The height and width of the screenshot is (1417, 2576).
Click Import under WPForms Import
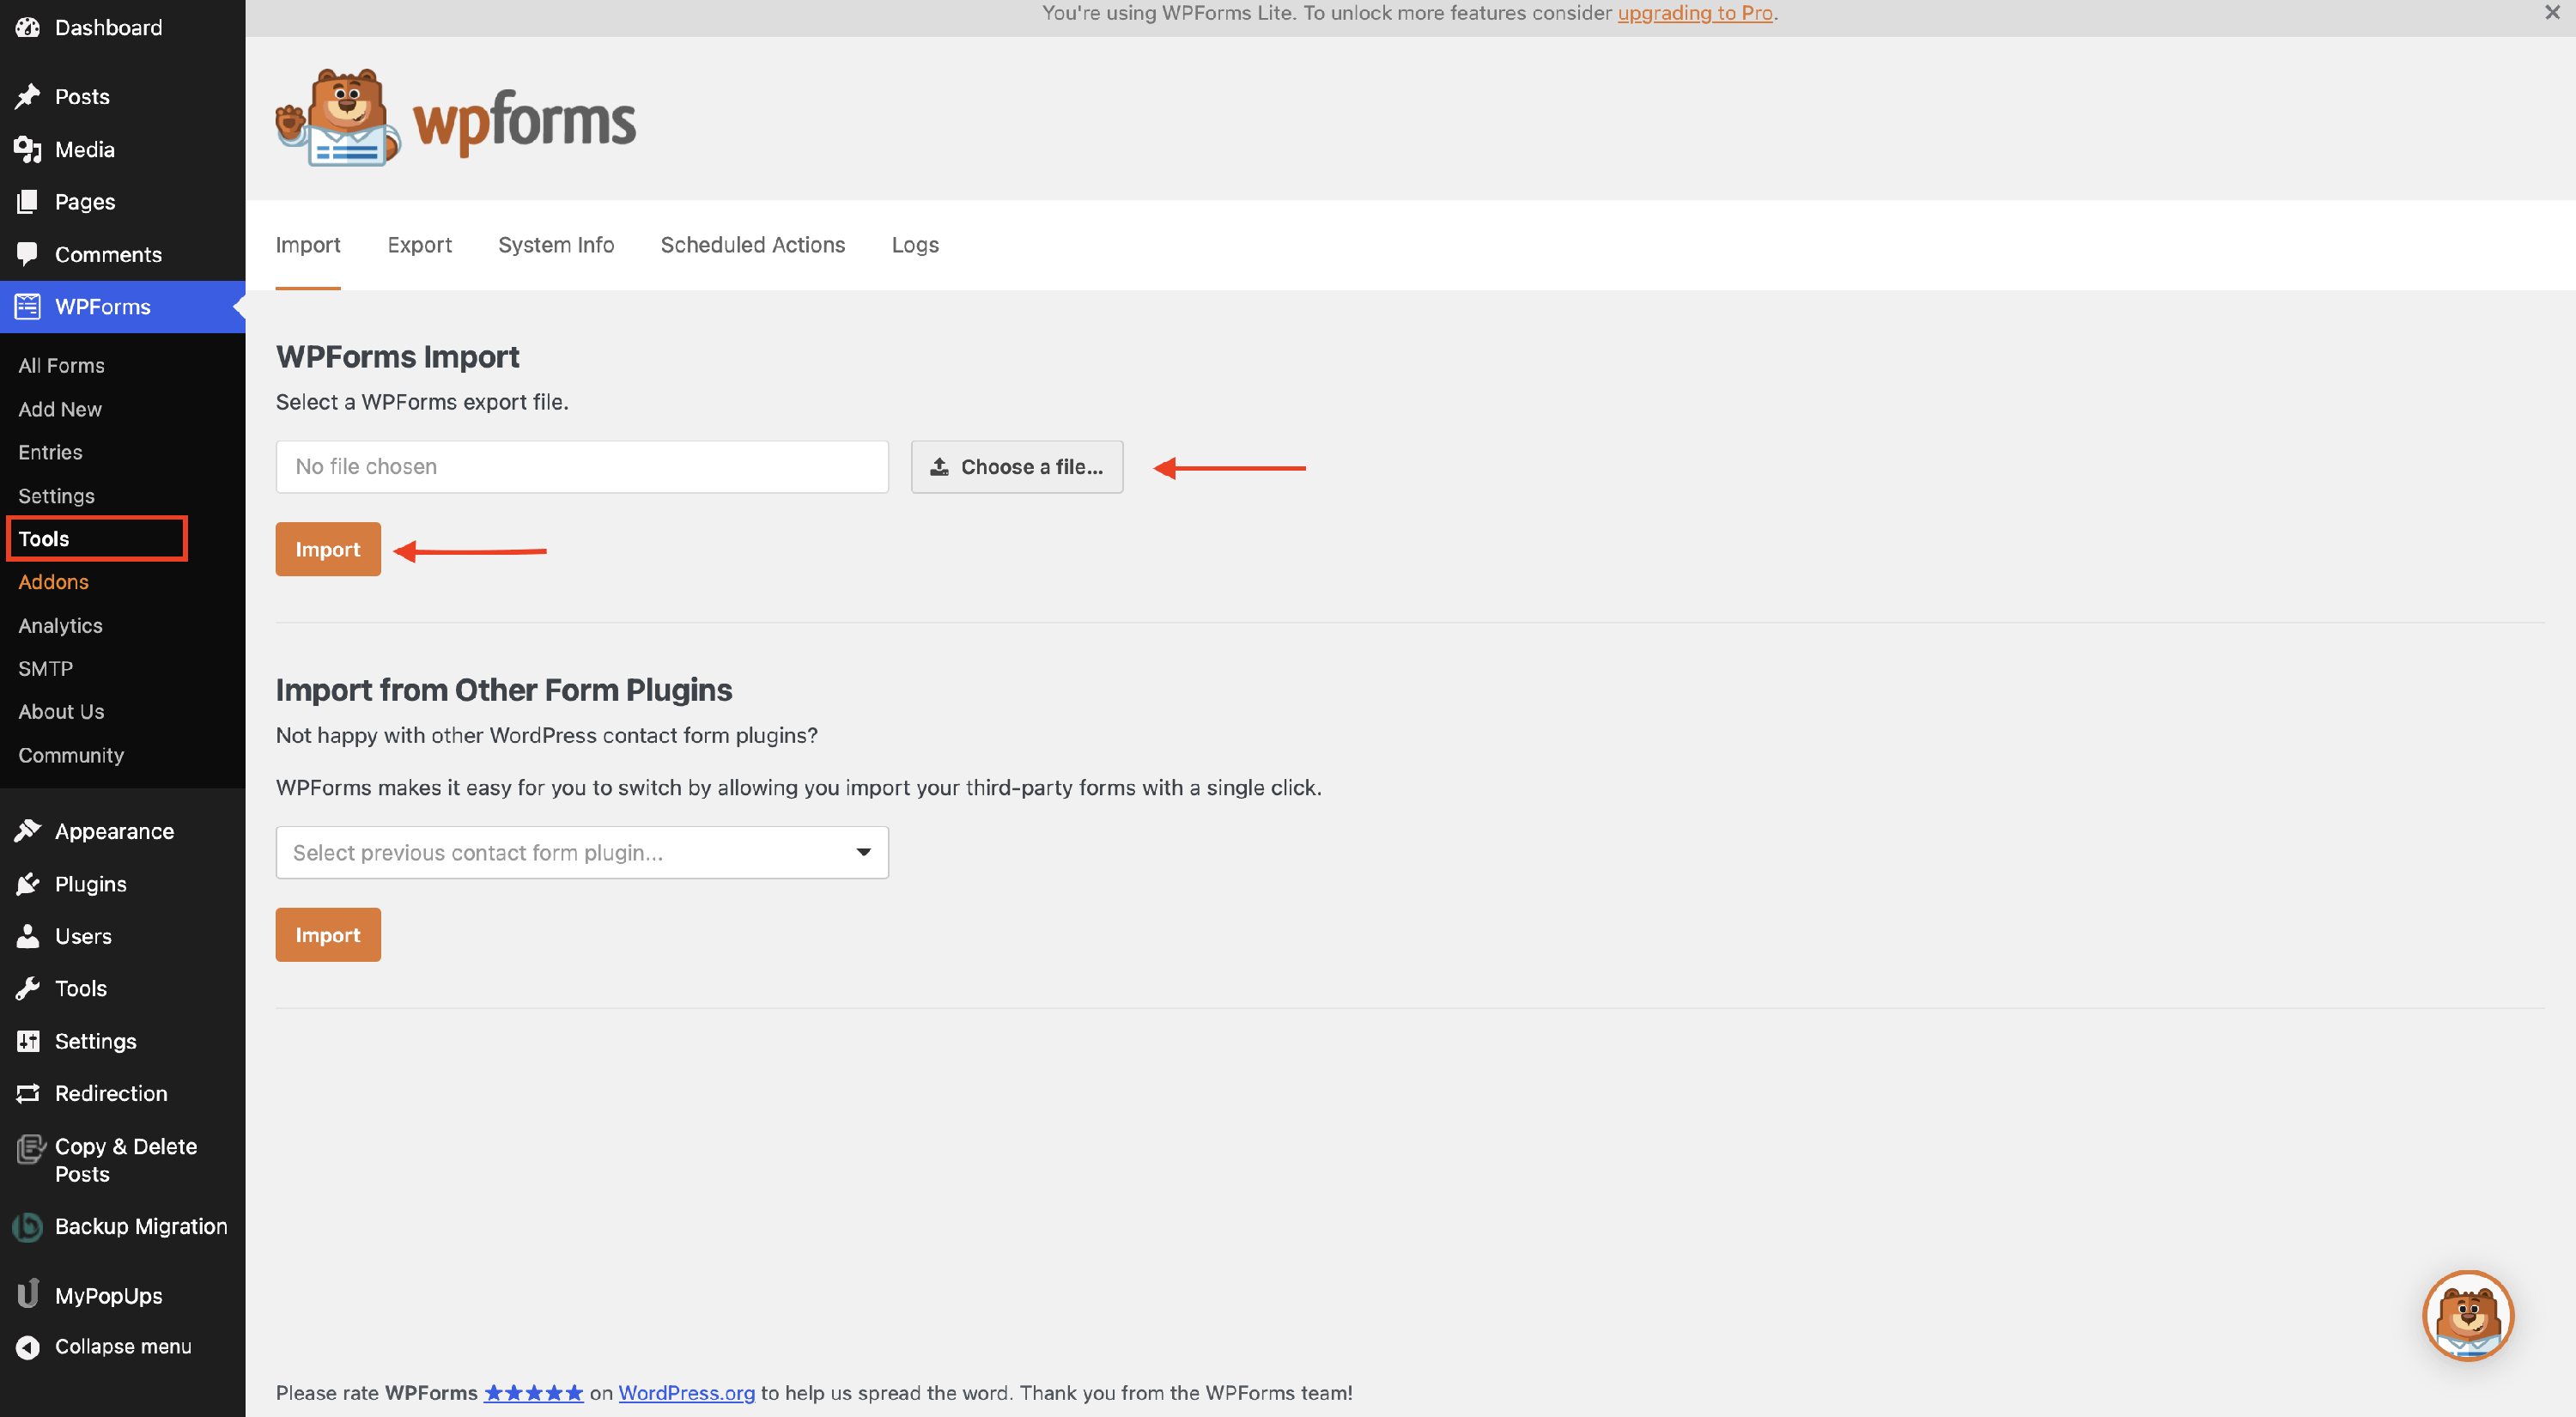[x=328, y=549]
